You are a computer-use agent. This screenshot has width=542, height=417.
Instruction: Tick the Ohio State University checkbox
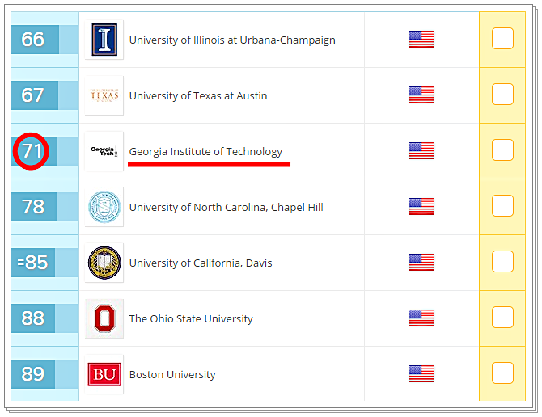tap(502, 318)
